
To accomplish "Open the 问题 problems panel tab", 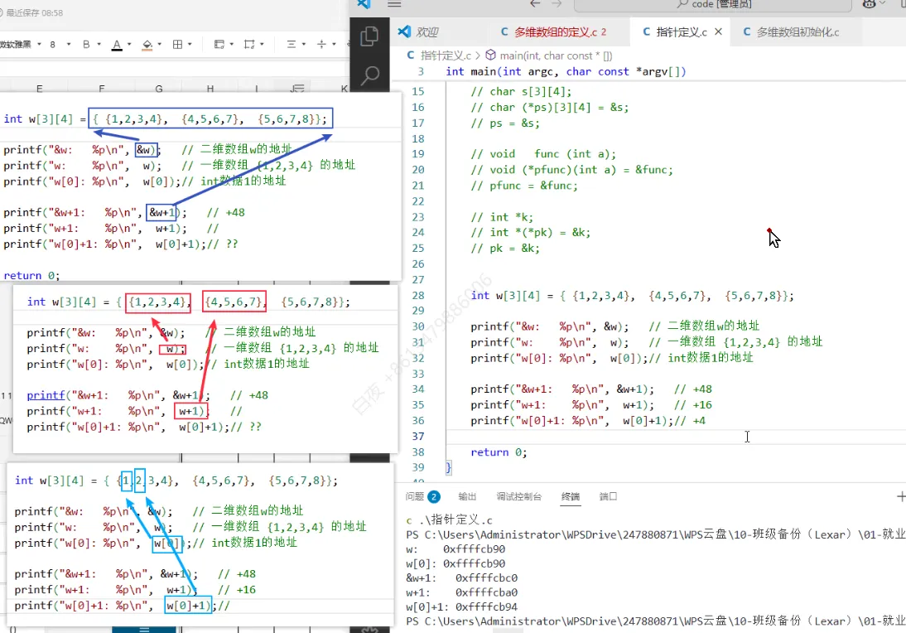I will 416,496.
